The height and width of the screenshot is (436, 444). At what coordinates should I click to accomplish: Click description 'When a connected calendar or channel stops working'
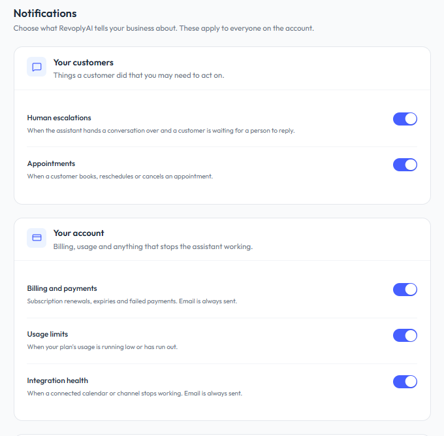pos(104,394)
